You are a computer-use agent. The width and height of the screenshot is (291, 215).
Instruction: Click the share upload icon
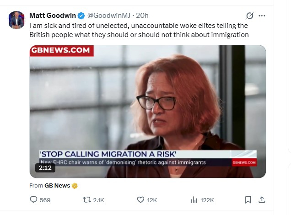(x=262, y=200)
